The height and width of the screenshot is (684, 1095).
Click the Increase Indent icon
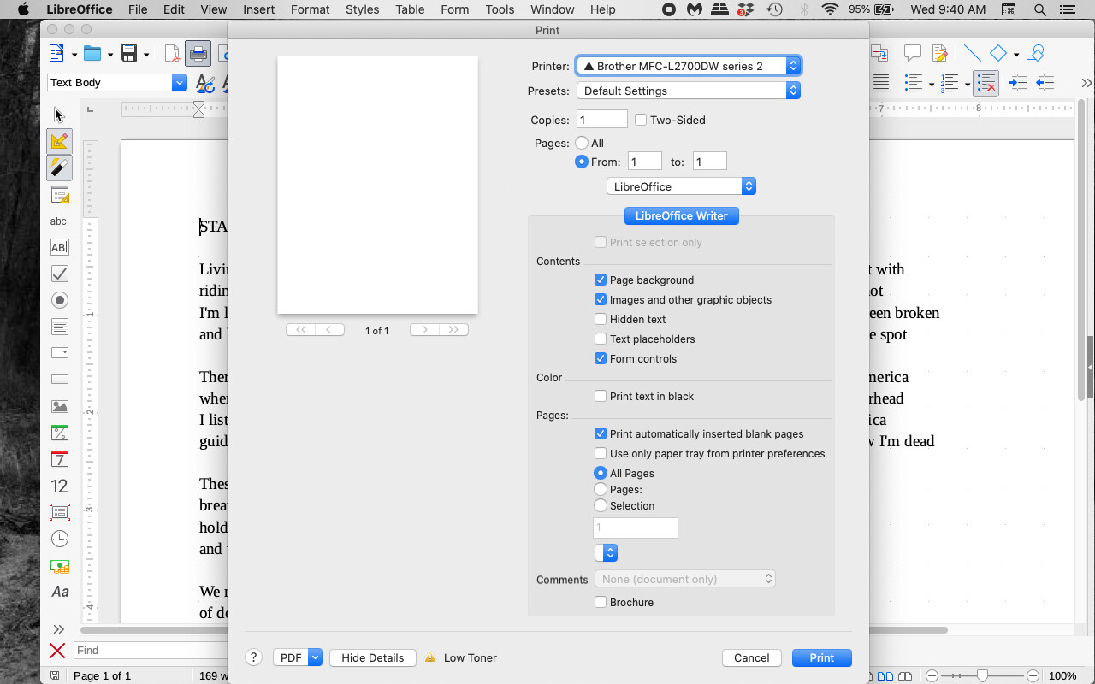coord(1017,83)
